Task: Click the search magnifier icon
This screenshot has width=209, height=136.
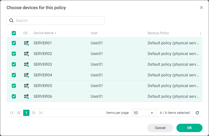Action: click(x=11, y=21)
